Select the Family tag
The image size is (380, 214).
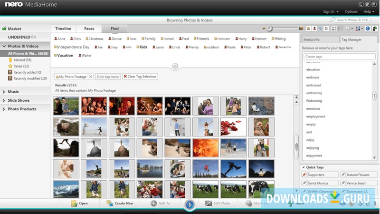149,39
